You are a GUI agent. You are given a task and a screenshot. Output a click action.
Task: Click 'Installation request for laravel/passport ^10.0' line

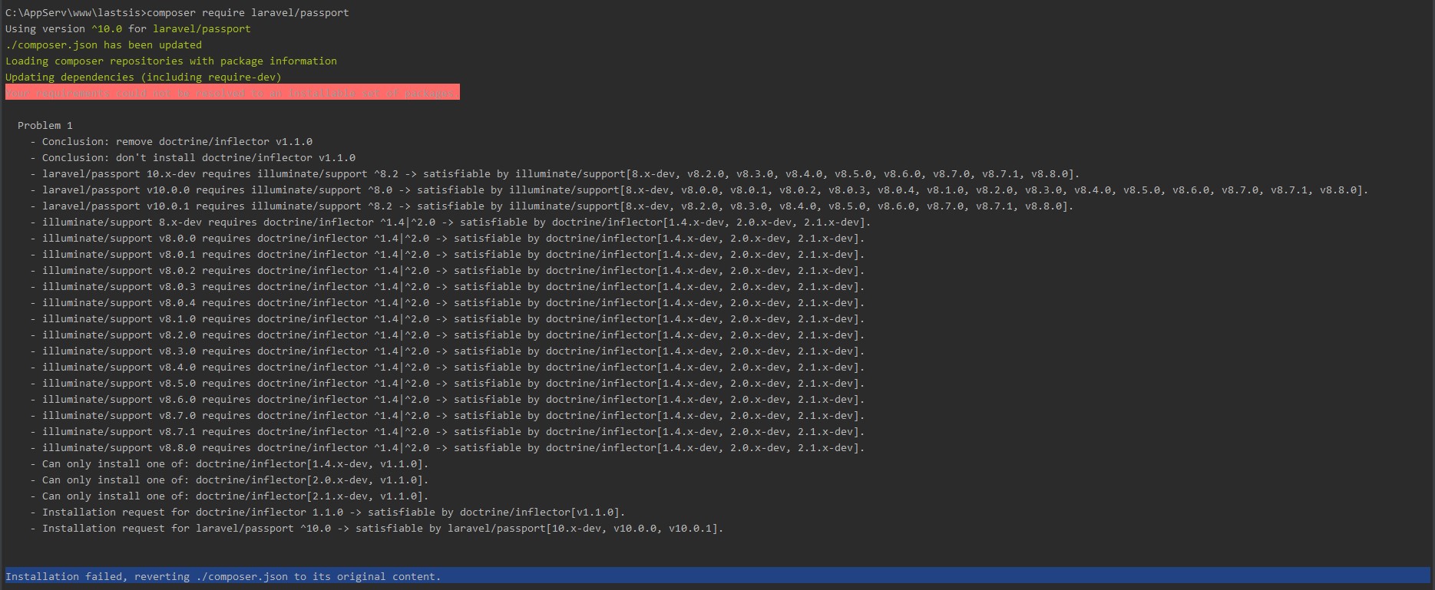tap(377, 528)
